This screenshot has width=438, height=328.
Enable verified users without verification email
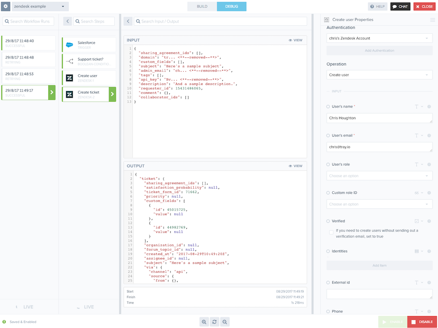click(331, 232)
